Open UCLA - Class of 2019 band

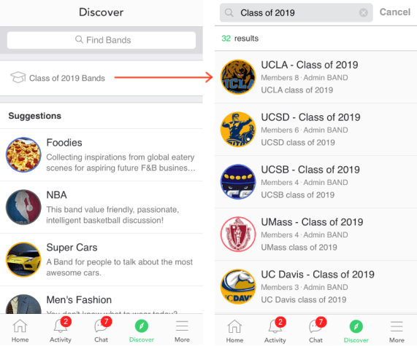tap(315, 77)
